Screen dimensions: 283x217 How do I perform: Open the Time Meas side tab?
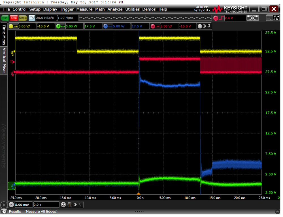click(4, 35)
